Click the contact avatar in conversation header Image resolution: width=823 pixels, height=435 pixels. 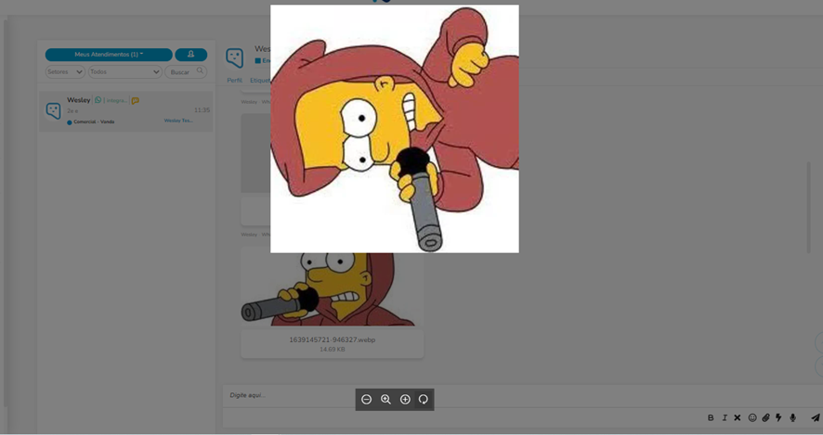coord(235,58)
